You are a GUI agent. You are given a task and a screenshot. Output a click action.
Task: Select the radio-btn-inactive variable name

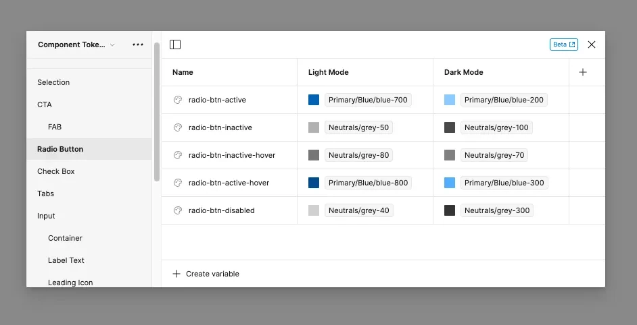[220, 127]
